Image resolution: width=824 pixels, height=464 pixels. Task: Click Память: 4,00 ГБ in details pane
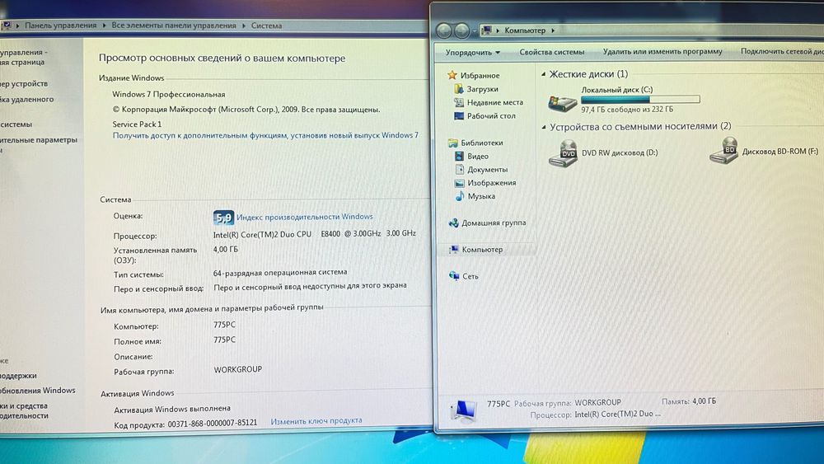(688, 401)
